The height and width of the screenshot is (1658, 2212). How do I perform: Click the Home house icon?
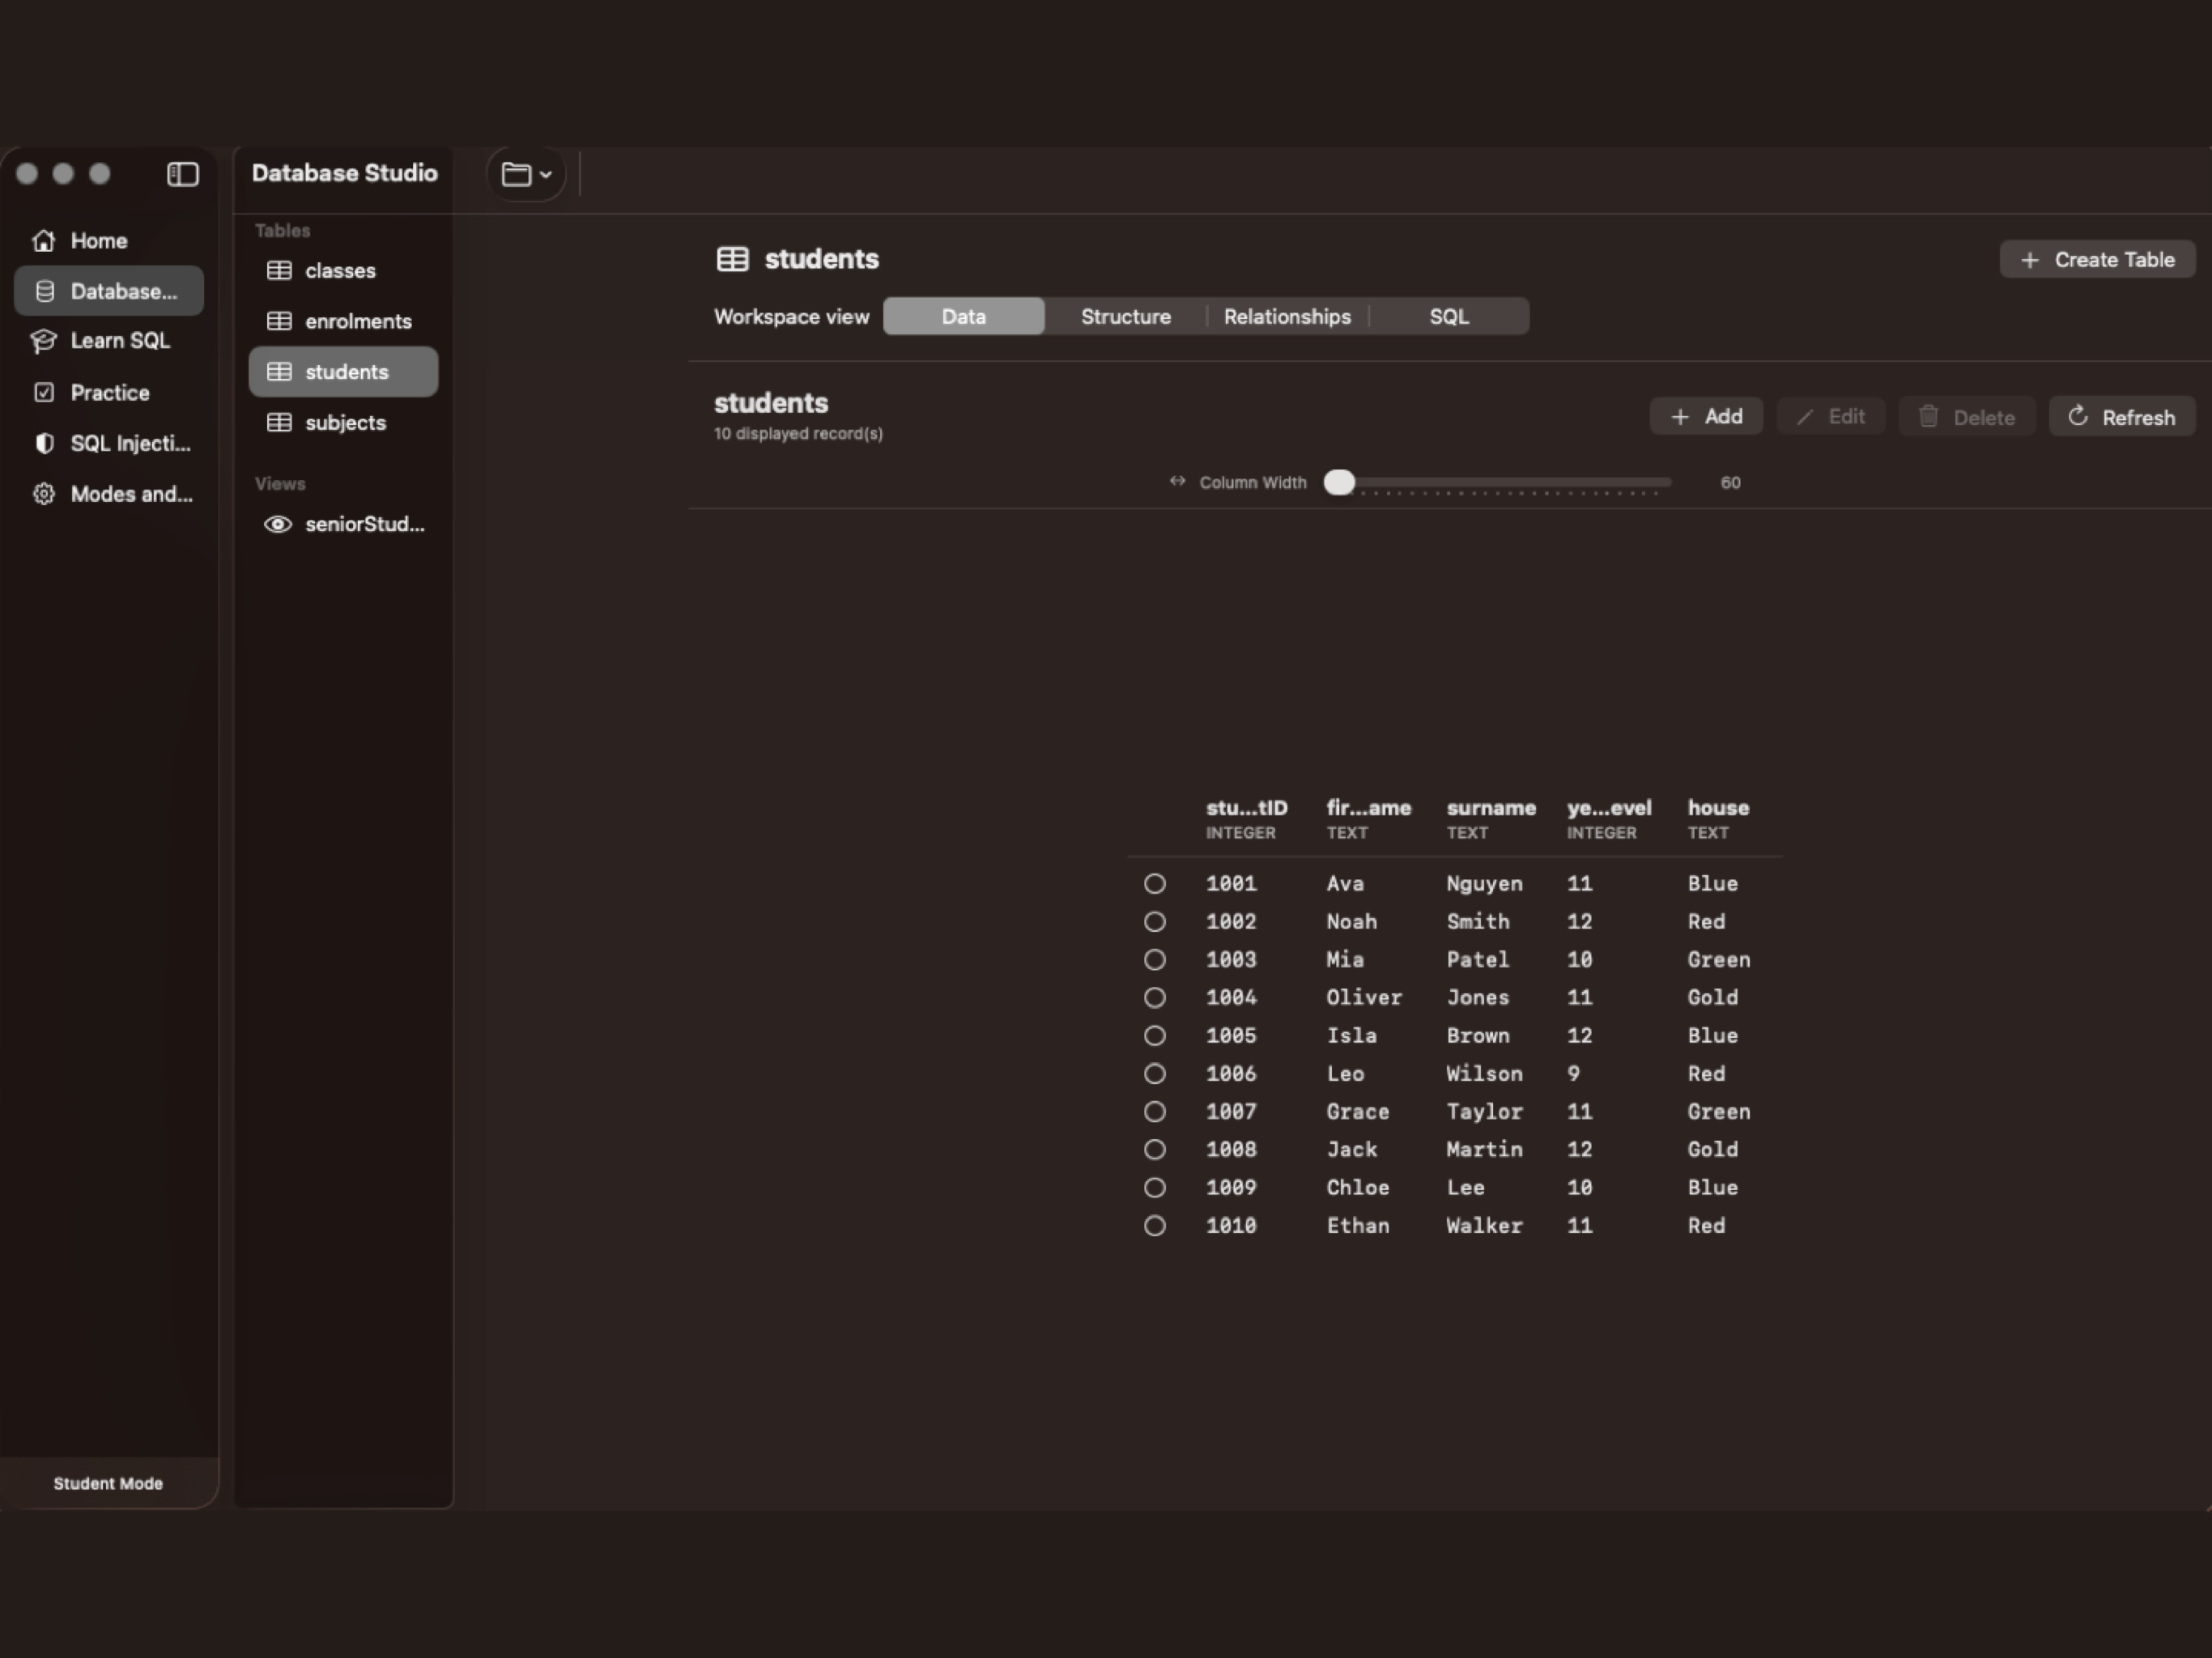click(43, 241)
